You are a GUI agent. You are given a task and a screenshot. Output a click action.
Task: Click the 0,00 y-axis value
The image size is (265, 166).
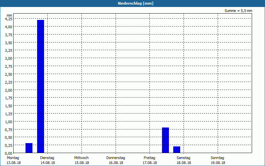pos(9,153)
